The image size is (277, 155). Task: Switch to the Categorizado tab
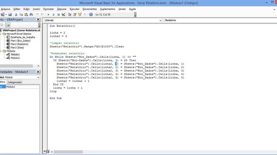(14, 82)
